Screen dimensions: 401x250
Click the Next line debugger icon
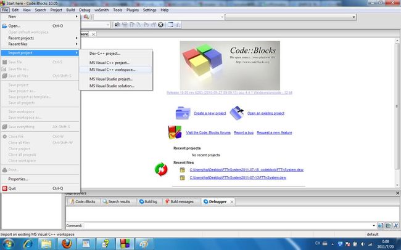[132, 25]
